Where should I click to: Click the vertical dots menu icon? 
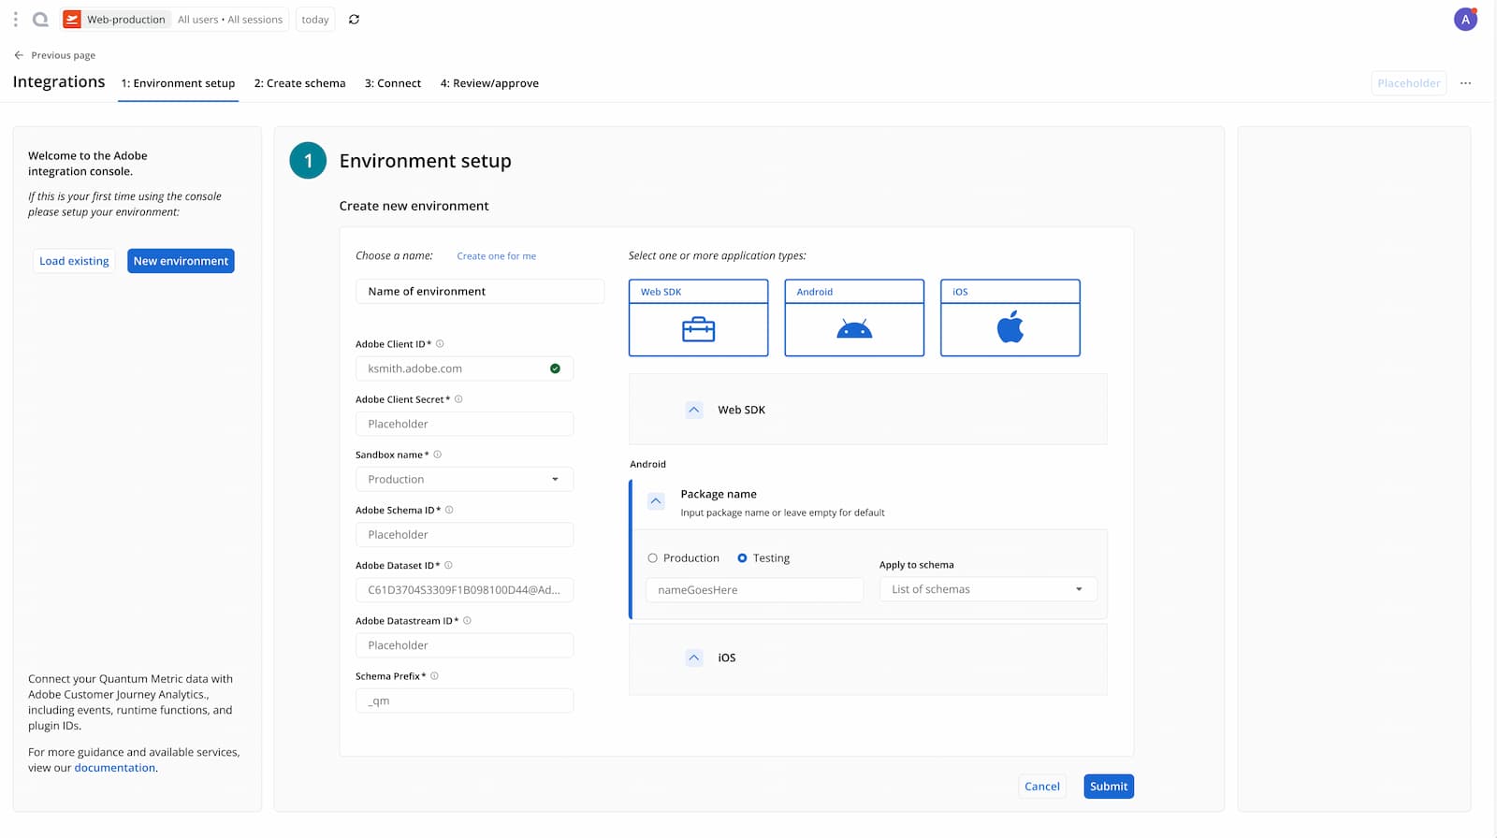coord(15,19)
